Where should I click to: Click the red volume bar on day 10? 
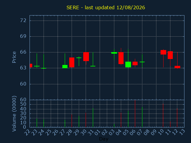coord(163,115)
